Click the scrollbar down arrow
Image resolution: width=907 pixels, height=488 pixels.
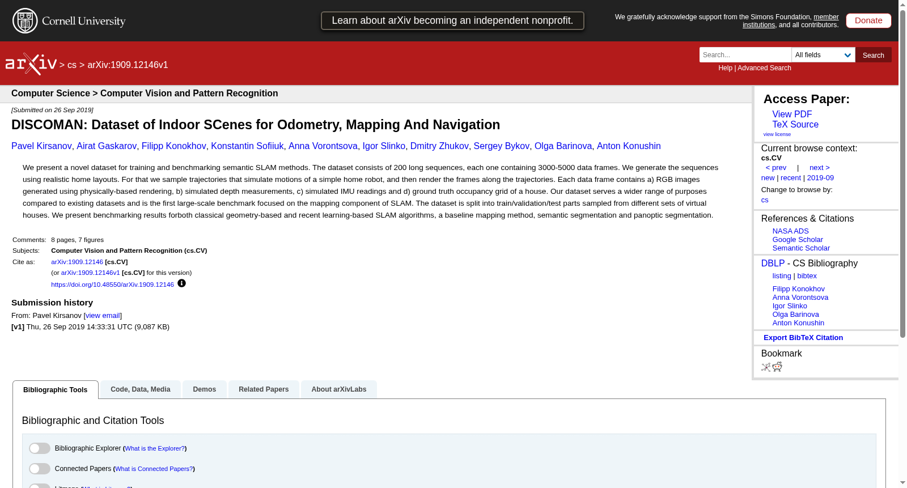pos(902,483)
